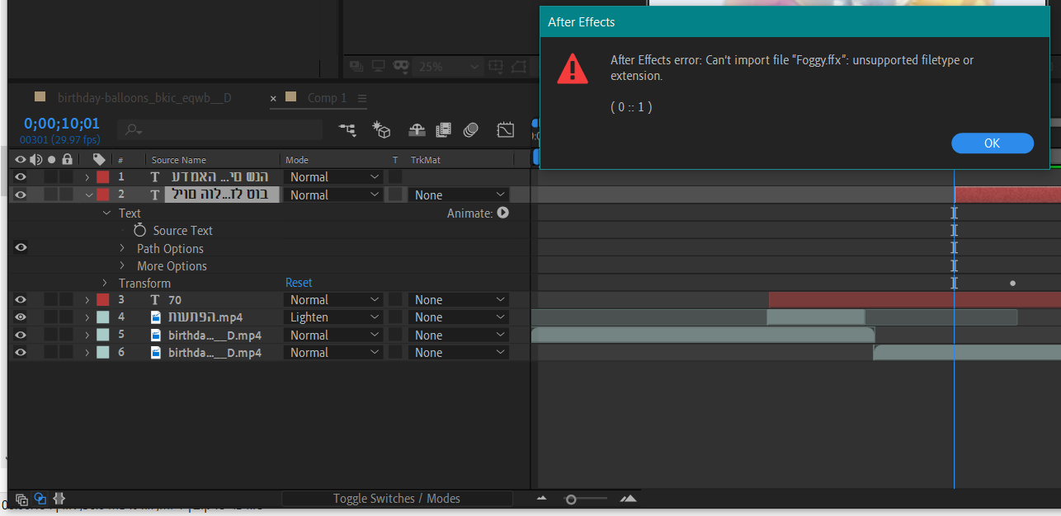Switch to birthday-balloons_bkic_eqwb__D timeline tab

(144, 98)
